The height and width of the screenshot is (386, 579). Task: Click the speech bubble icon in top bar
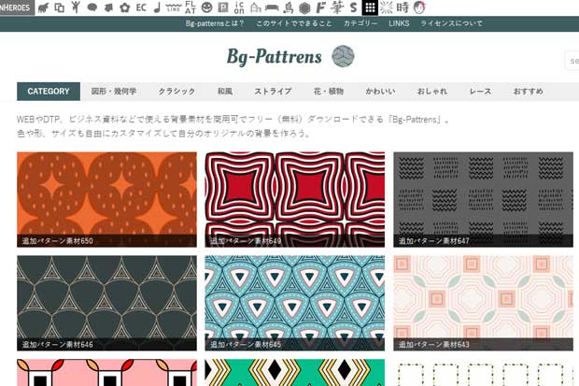point(92,7)
